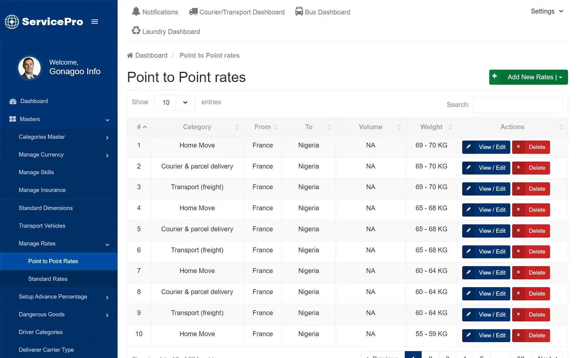
Task: Open the Notifications bell icon
Action: click(136, 11)
